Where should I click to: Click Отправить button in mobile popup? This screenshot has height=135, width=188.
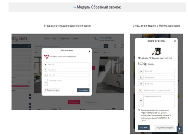(x=144, y=128)
